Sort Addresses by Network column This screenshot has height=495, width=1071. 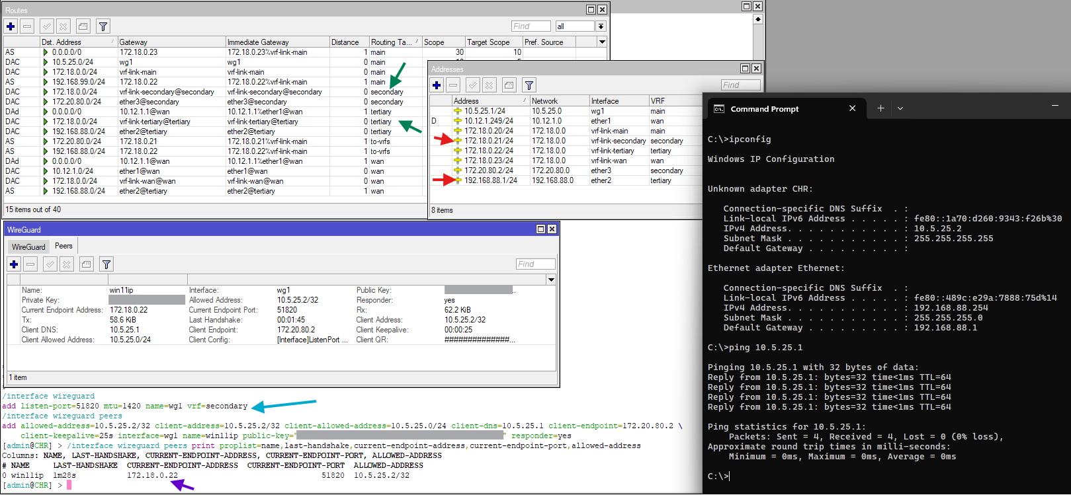560,100
